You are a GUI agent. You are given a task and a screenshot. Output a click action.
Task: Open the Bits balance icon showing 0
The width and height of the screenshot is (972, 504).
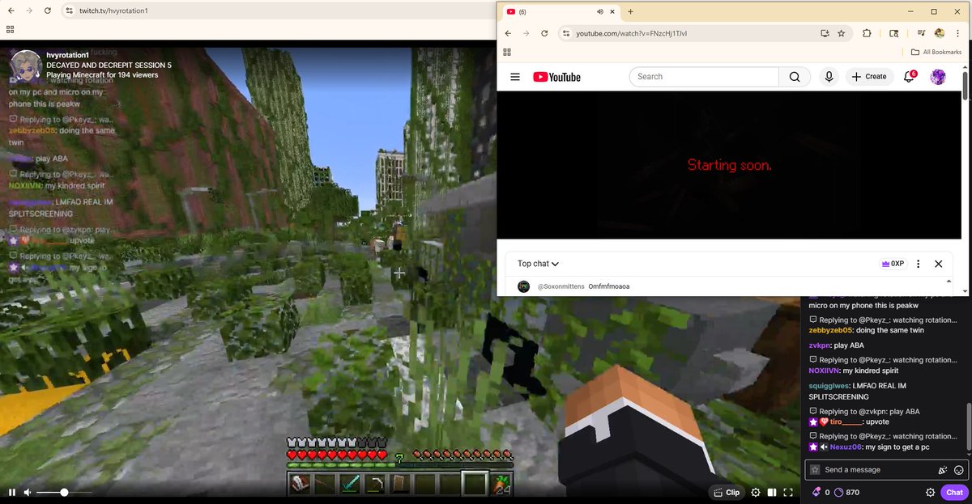coord(821,492)
